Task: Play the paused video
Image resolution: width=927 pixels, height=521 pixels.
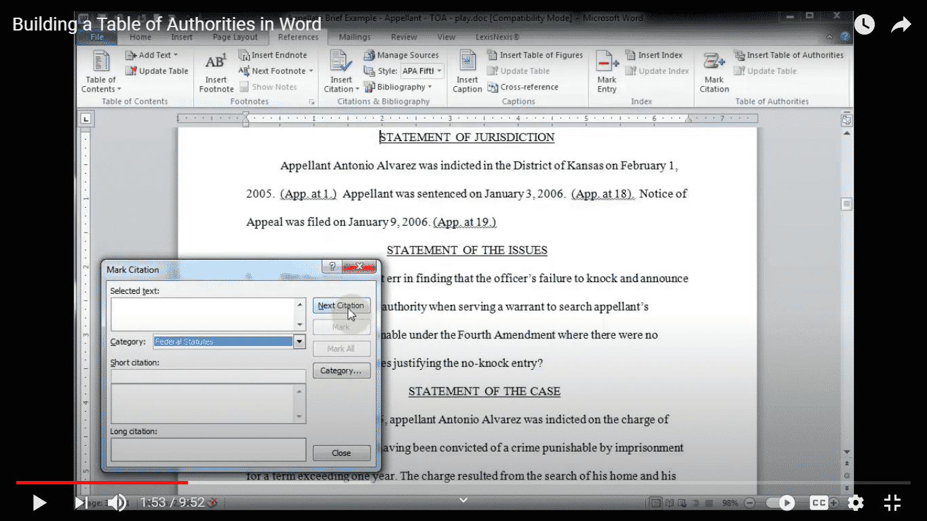Action: point(39,503)
